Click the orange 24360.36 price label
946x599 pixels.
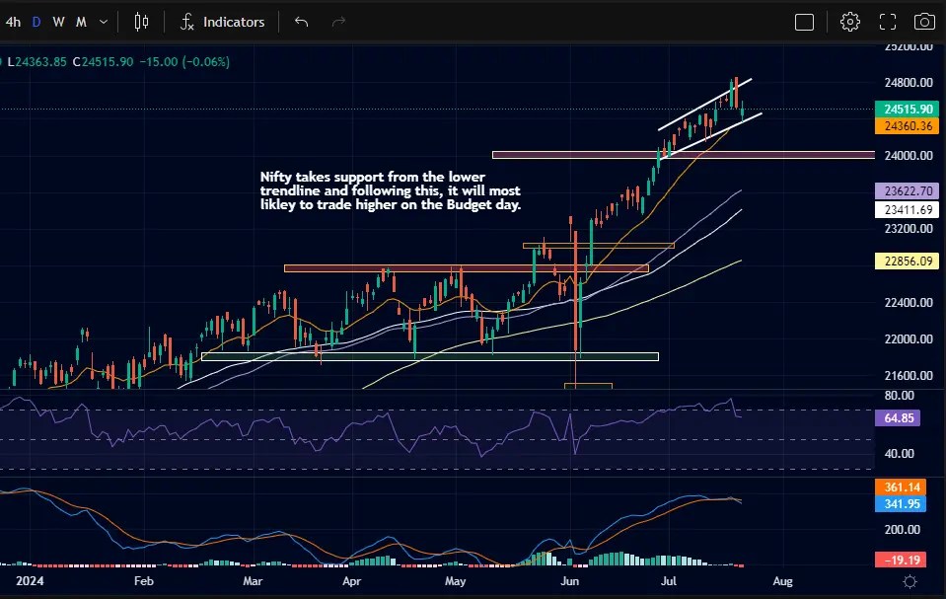coord(907,125)
